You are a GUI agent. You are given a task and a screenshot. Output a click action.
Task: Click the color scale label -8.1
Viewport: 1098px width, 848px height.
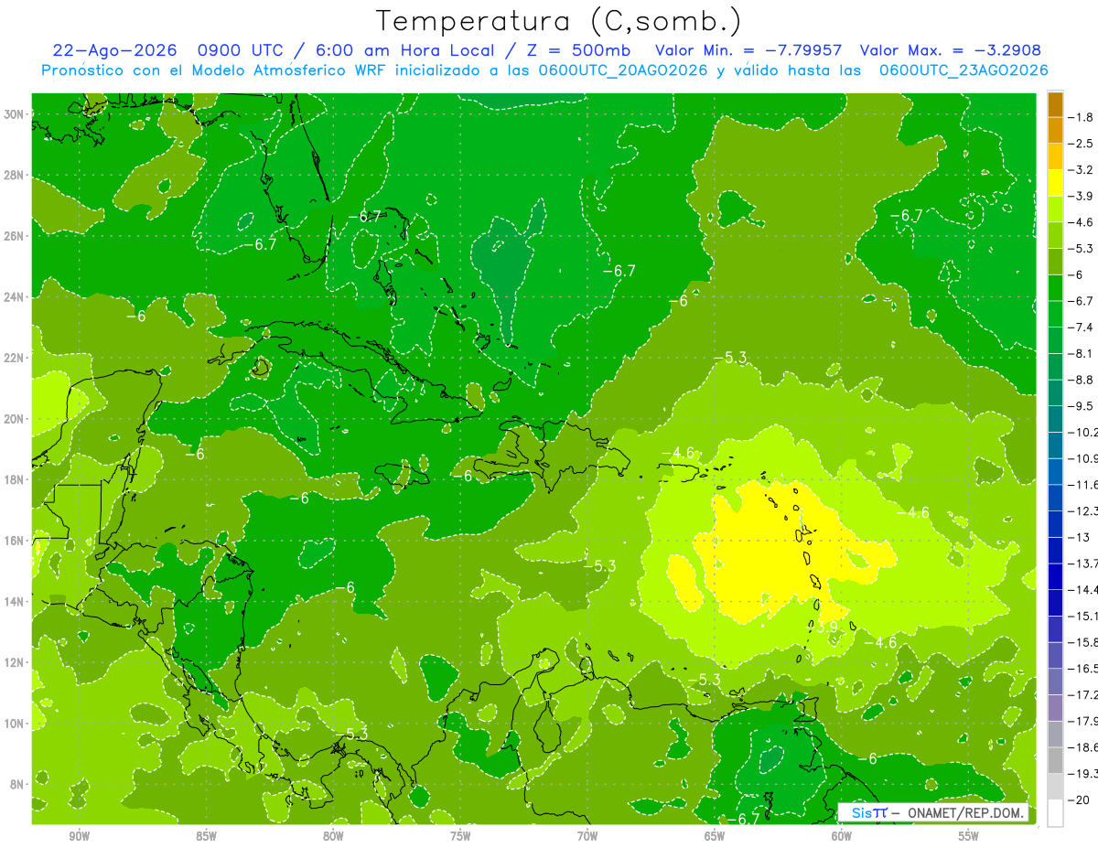coord(1081,353)
